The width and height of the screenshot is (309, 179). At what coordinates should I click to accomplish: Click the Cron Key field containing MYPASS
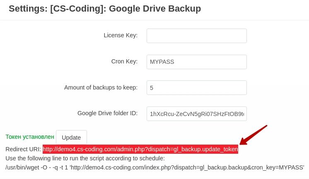point(196,62)
